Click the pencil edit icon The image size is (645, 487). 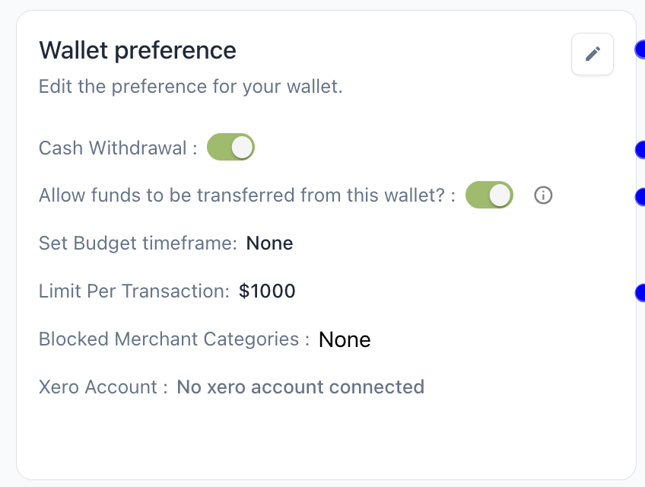593,53
